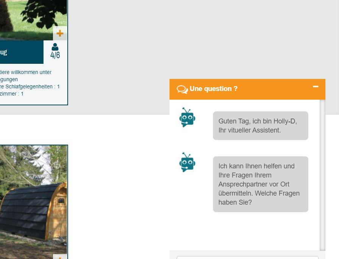Click the plus icon on the cabin photo

coord(60,257)
